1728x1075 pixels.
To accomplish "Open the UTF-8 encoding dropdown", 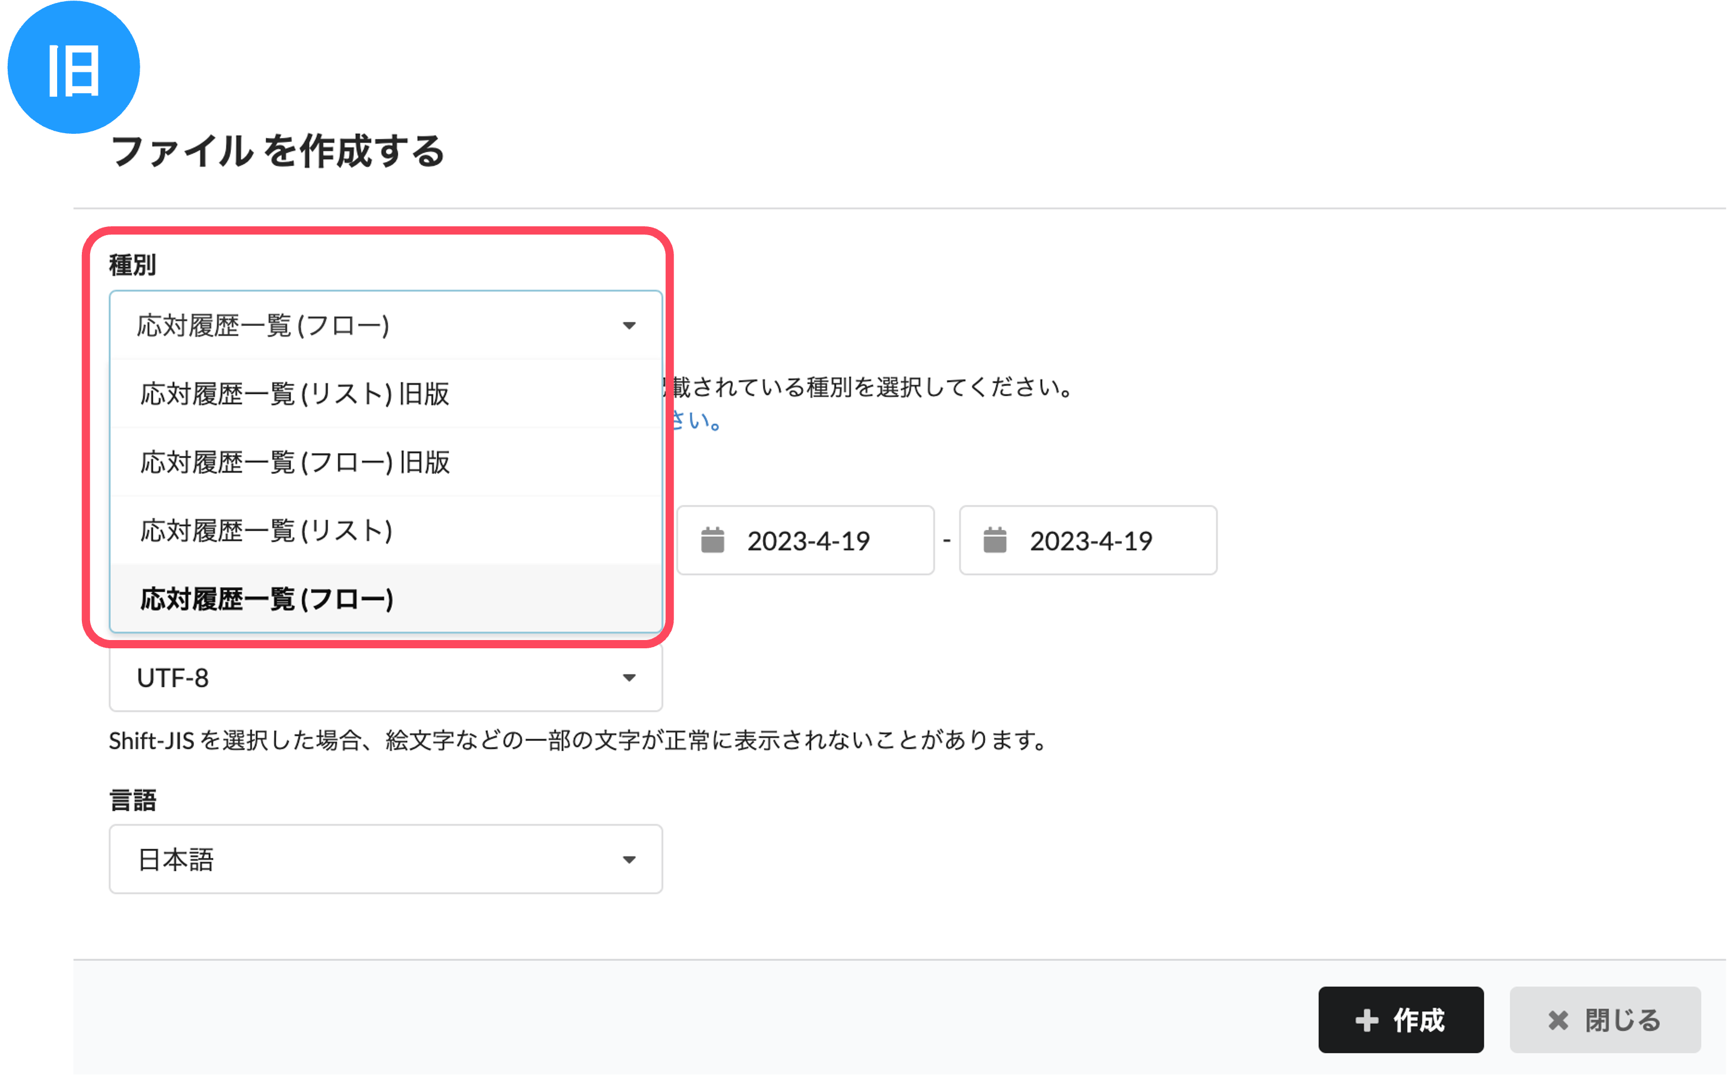I will tap(386, 678).
